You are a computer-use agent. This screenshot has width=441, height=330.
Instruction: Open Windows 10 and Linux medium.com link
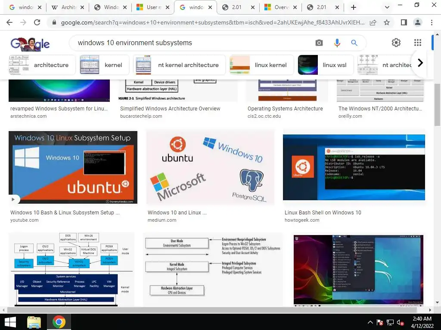[177, 213]
